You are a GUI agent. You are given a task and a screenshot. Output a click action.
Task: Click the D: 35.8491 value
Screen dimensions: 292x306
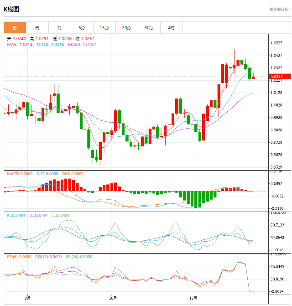[38, 215]
